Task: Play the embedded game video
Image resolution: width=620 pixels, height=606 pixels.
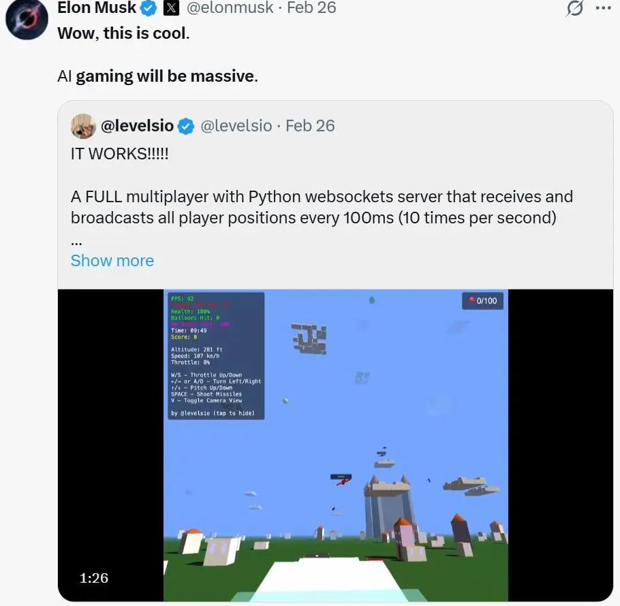Action: click(x=335, y=445)
